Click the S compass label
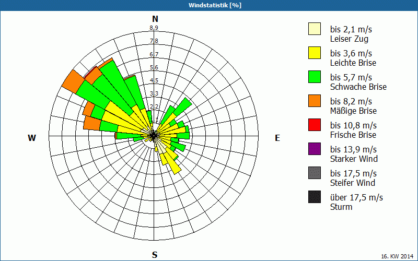Screen dimensions: 418x261 [x=155, y=255]
